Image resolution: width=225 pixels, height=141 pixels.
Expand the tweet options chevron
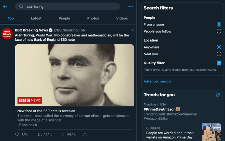(132, 30)
